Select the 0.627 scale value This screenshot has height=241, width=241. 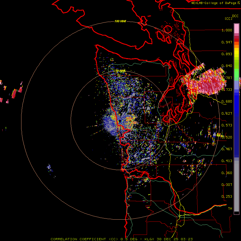227,114
